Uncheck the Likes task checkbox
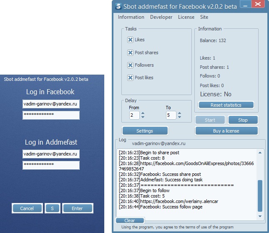 [130, 40]
